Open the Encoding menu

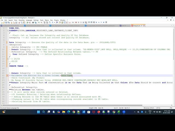tap(22, 20)
